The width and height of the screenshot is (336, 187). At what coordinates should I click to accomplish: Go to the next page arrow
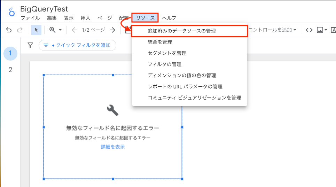point(112,30)
